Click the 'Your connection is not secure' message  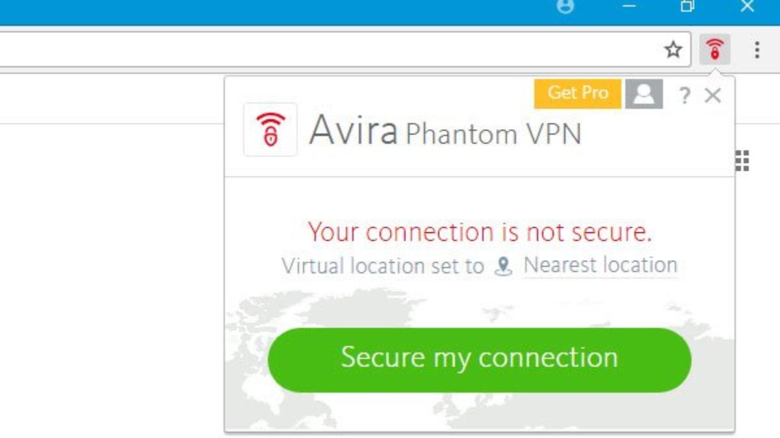click(x=480, y=232)
